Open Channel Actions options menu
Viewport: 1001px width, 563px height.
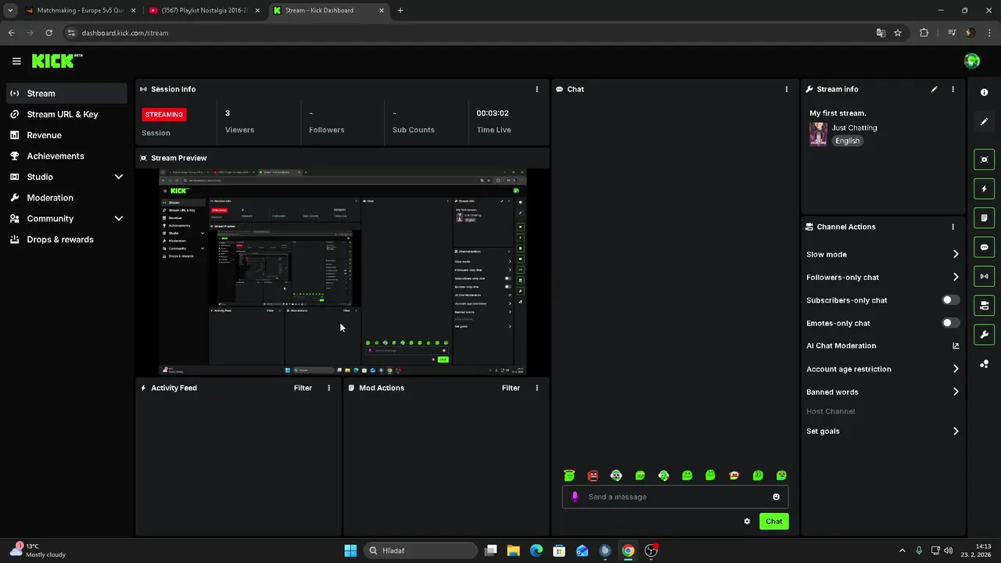[953, 227]
